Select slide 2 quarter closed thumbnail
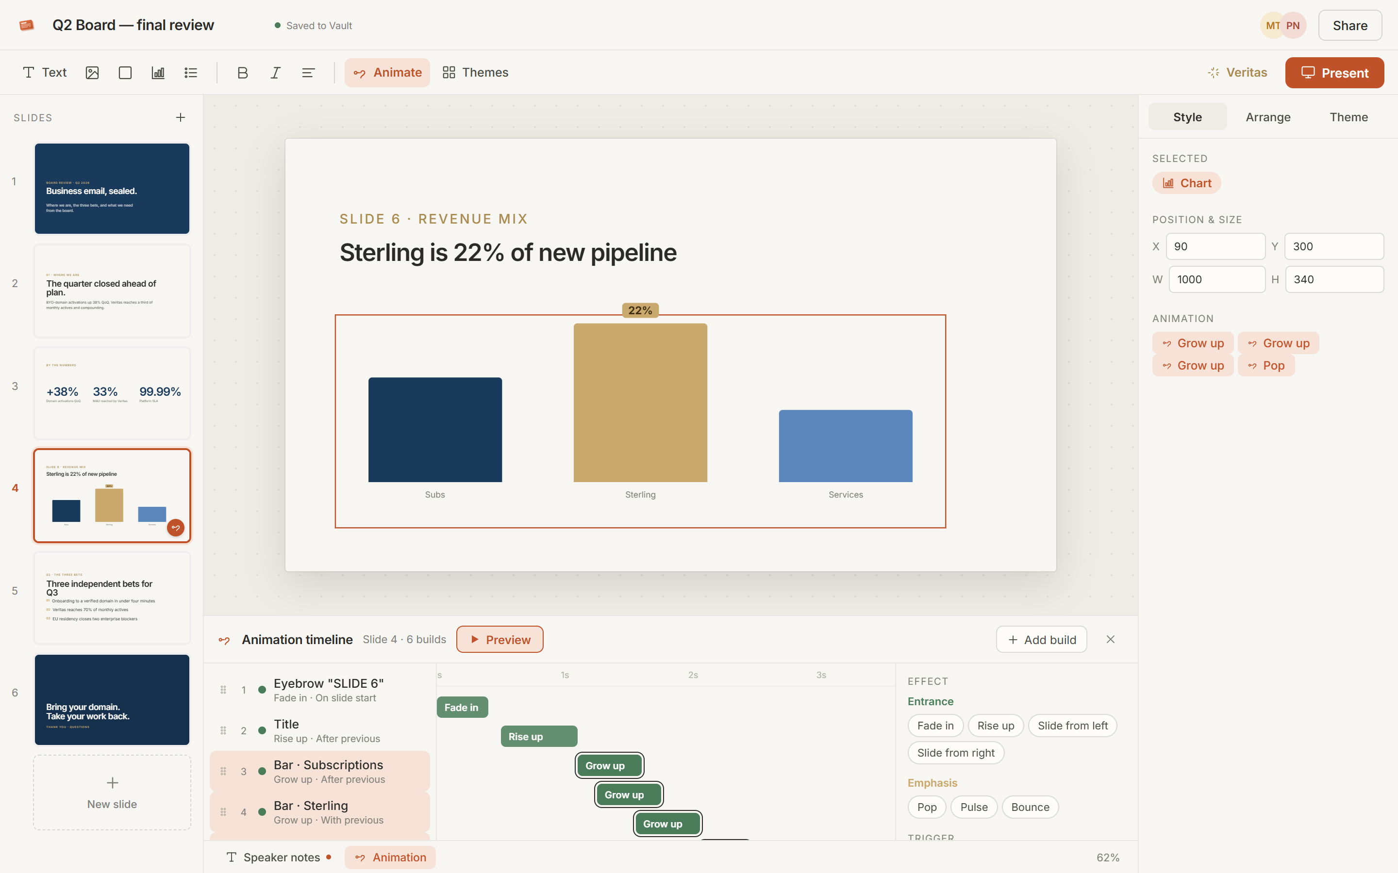1398x873 pixels. [x=112, y=291]
